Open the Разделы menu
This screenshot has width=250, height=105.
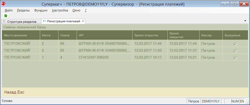pyautogui.click(x=23, y=11)
